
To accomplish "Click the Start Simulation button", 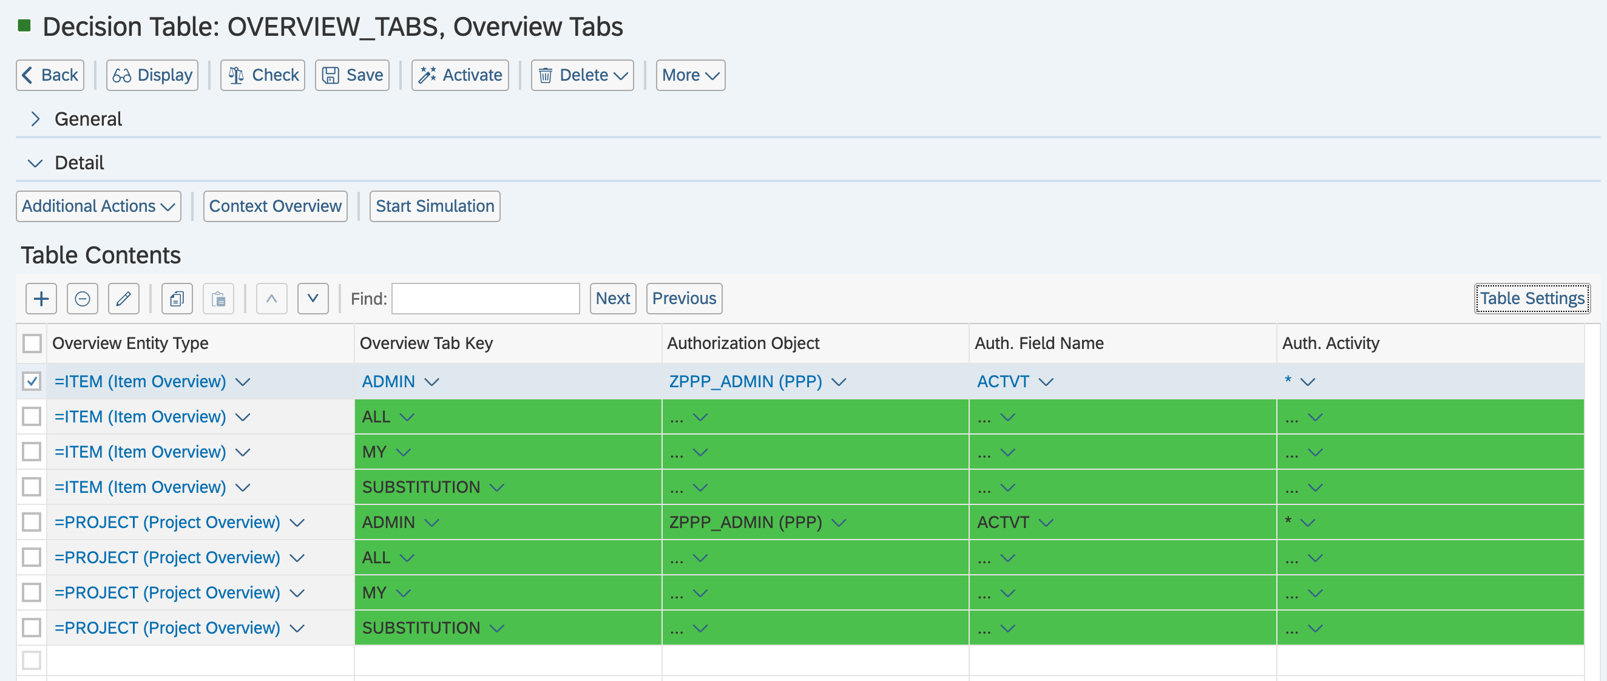I will click(434, 206).
